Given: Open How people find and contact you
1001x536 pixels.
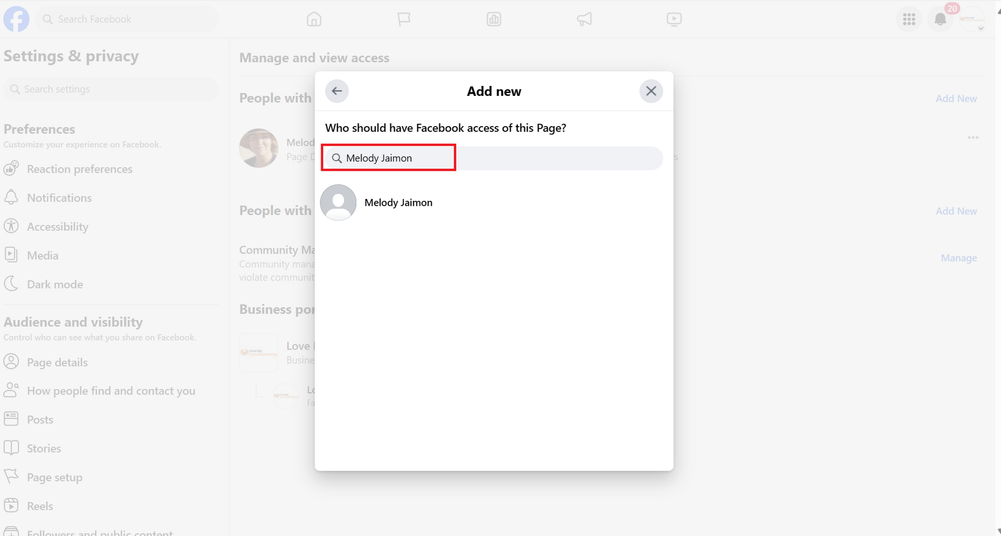Looking at the screenshot, I should (112, 391).
